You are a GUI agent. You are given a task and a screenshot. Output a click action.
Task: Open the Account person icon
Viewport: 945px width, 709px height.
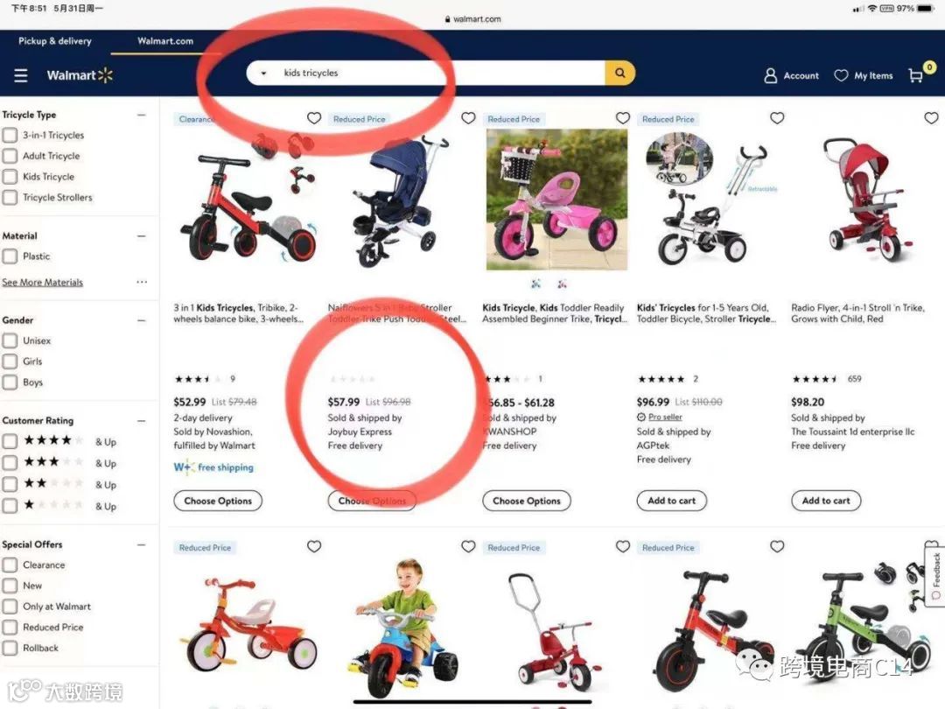[770, 75]
